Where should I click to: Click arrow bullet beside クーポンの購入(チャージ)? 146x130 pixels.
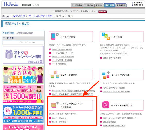click(x=50, y=53)
